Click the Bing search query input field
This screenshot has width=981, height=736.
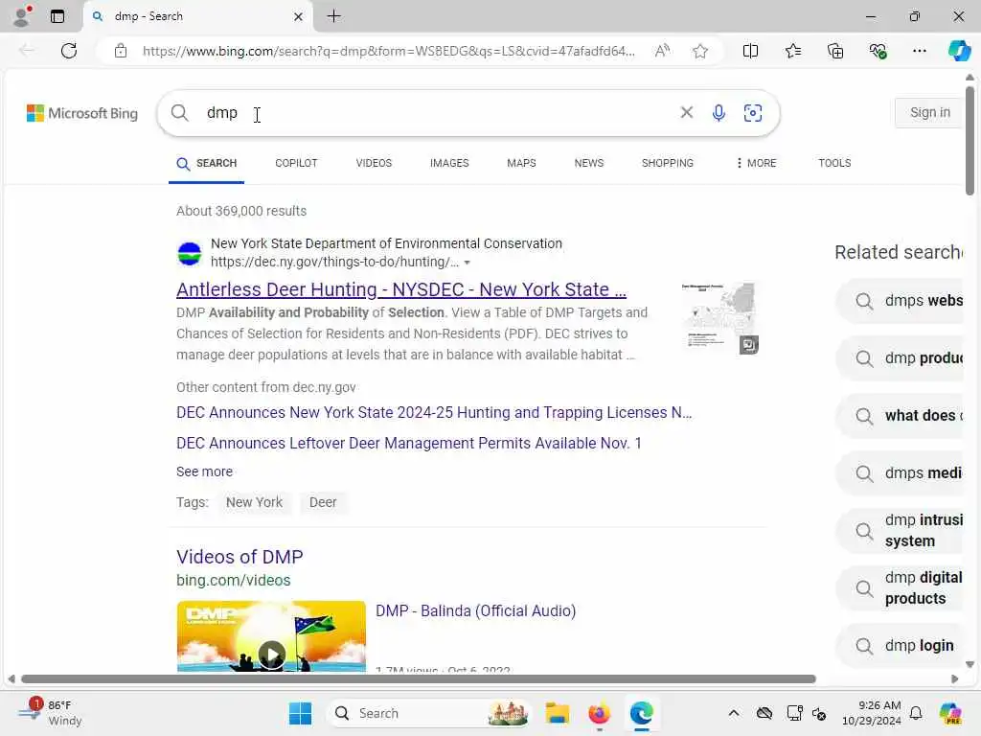click(x=438, y=113)
